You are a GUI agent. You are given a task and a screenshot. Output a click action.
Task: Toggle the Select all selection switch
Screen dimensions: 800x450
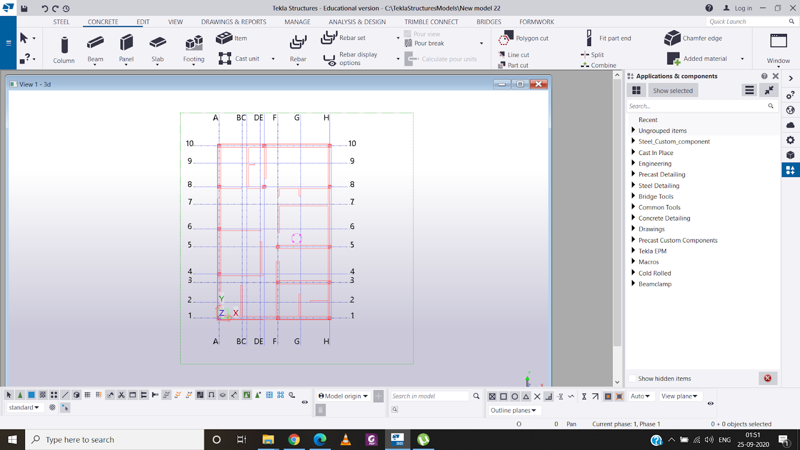pos(9,395)
